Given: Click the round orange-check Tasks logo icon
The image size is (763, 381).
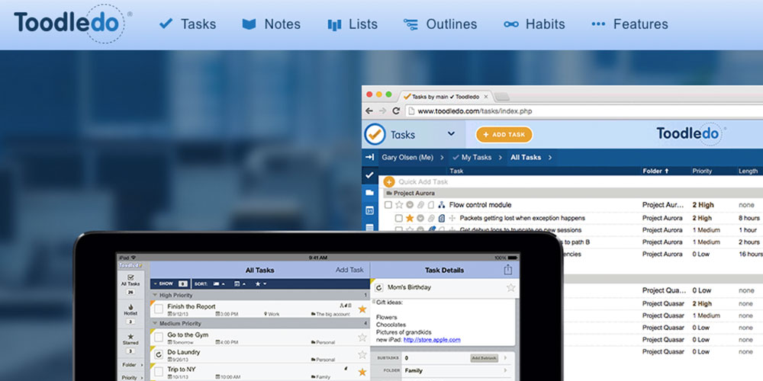Looking at the screenshot, I should pos(375,135).
